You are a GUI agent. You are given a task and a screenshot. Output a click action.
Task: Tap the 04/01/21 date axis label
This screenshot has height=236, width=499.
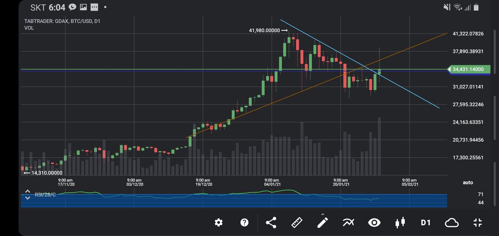[x=272, y=184]
